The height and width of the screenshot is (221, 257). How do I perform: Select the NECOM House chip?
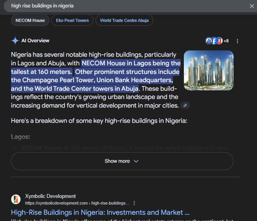click(x=30, y=20)
